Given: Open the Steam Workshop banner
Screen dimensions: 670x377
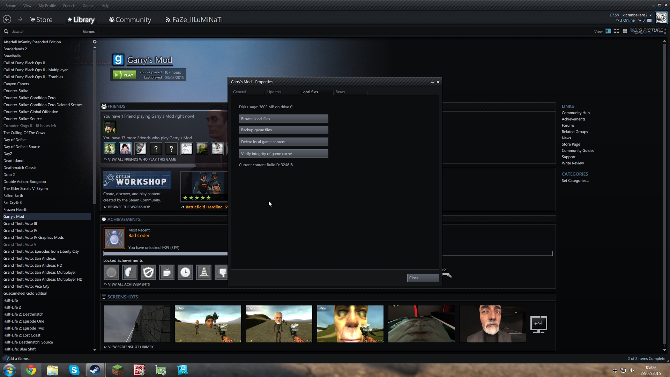Looking at the screenshot, I should [137, 180].
